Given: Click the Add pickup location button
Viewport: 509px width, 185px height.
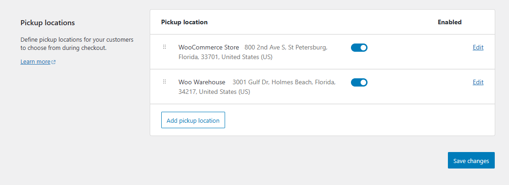Looking at the screenshot, I should tap(193, 120).
